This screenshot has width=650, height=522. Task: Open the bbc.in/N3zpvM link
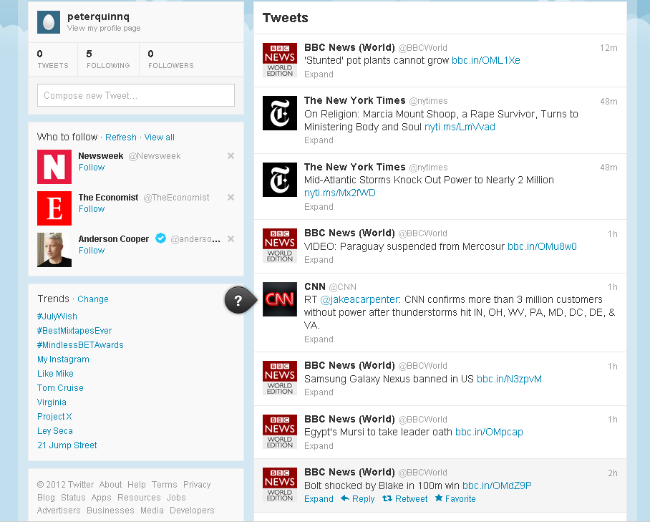509,379
